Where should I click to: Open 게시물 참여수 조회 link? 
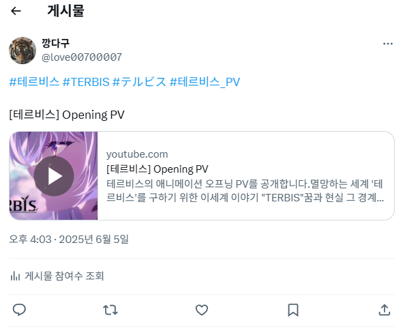point(64,276)
